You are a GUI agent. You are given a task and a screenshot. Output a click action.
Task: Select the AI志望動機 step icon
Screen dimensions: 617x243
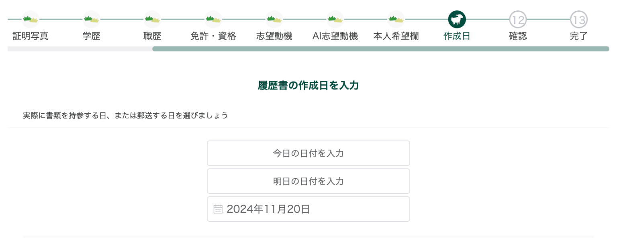[335, 19]
